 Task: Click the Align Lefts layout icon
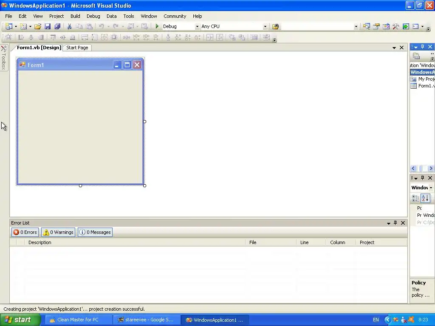[21, 37]
